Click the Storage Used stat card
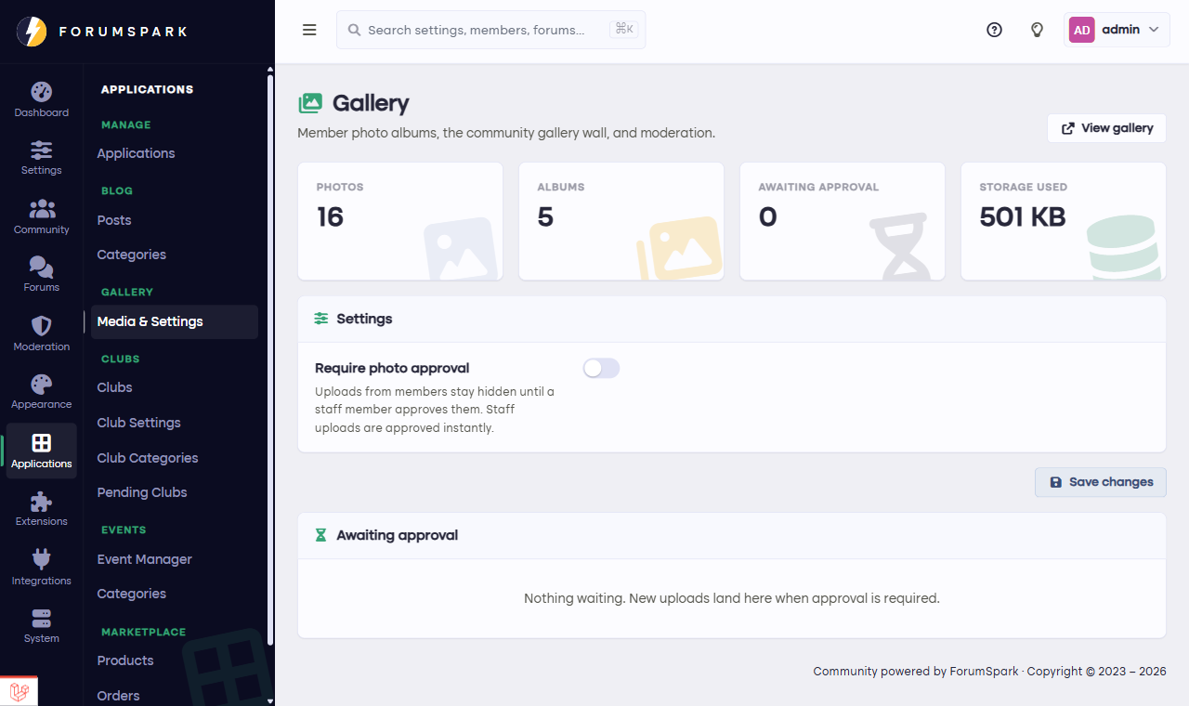Screen dimensions: 1189x706 1064,221
